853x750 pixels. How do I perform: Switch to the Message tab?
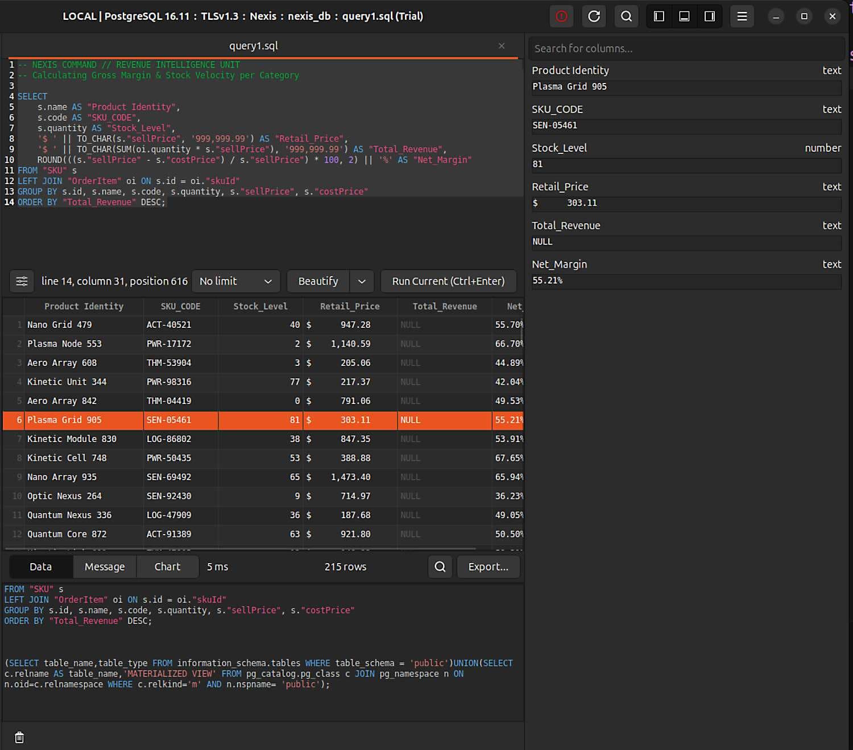pos(105,566)
